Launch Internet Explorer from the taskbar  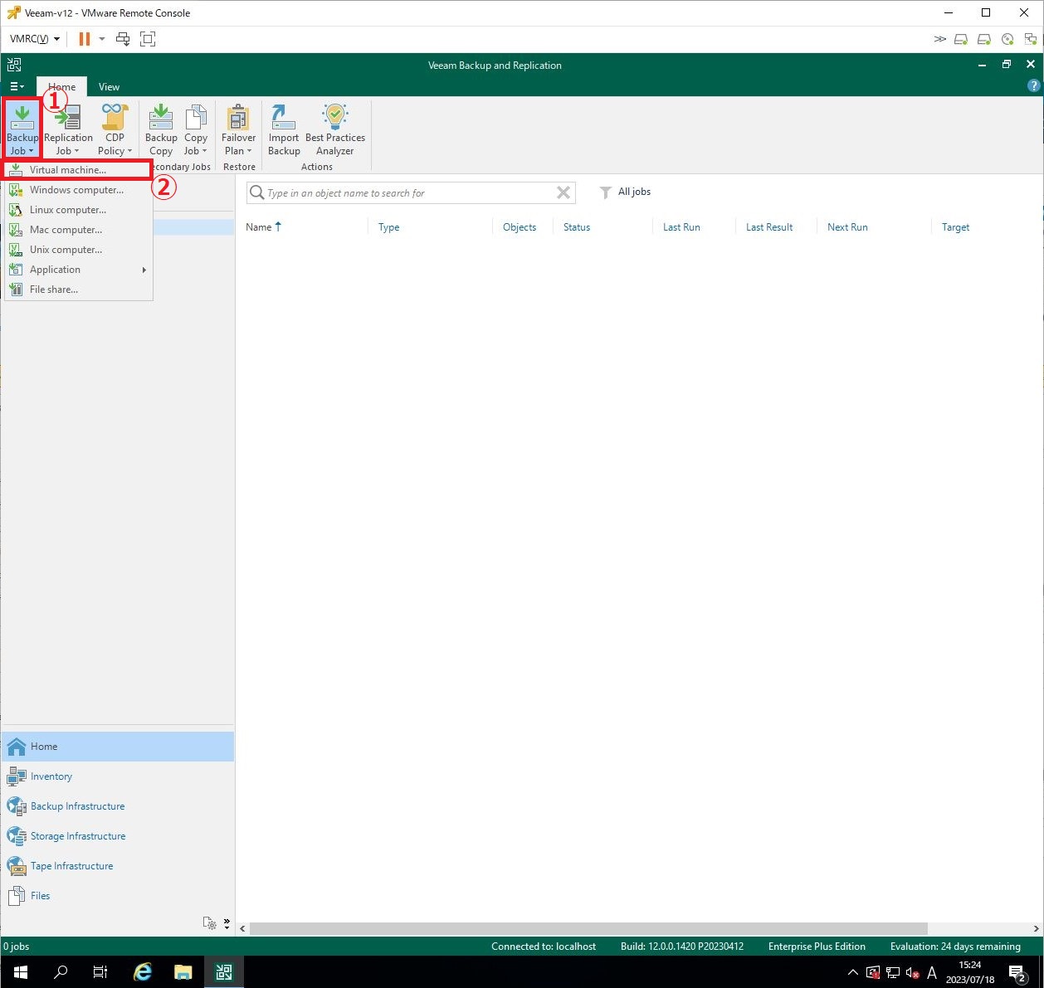143,972
